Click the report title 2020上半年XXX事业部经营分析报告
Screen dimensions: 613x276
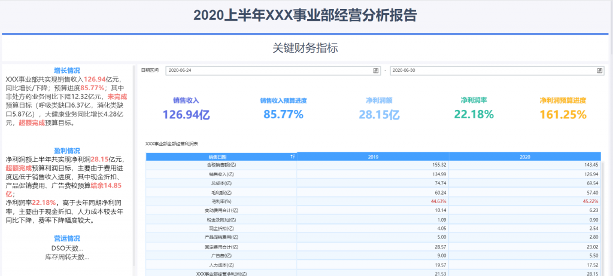point(305,16)
